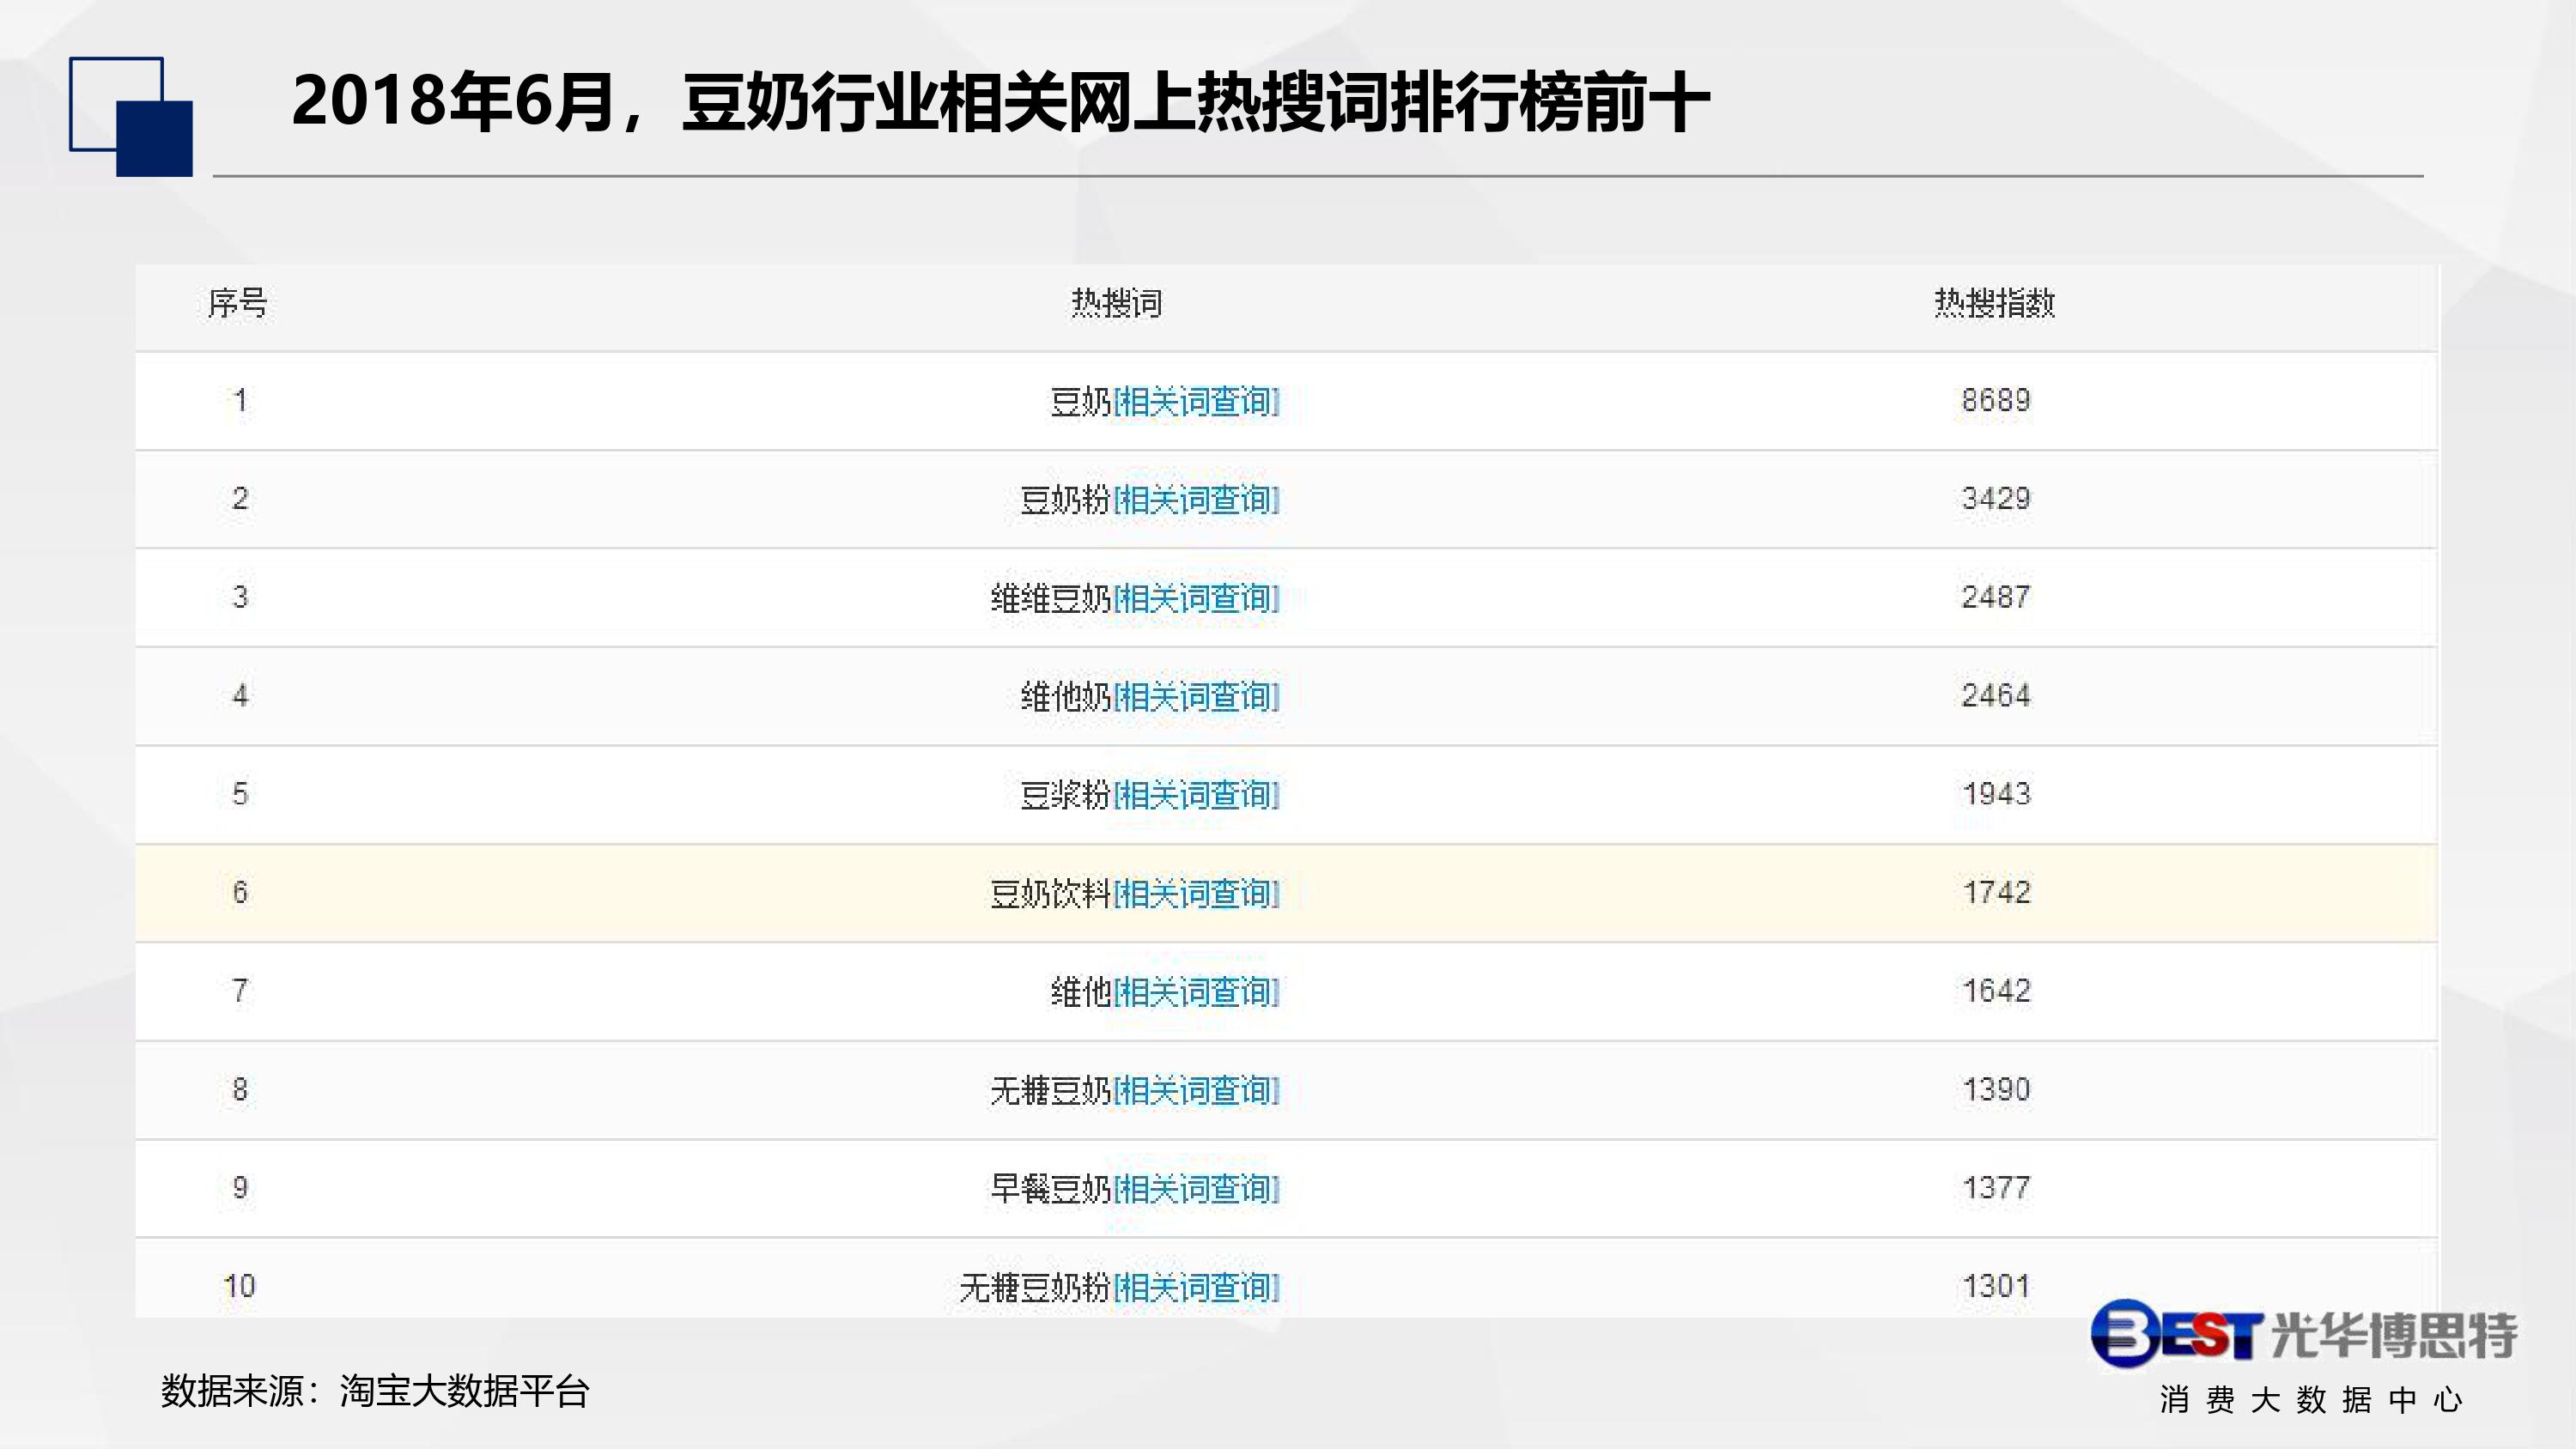Screen dimensions: 2576x1449
Task: Click the keyword 早餐豆奶 in row 9
Action: click(1051, 1189)
